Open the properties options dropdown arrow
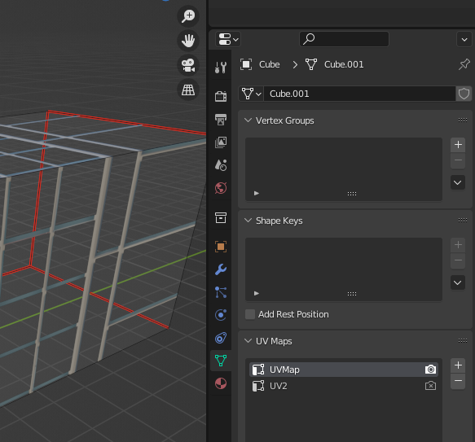Image resolution: width=475 pixels, height=442 pixels. click(464, 39)
